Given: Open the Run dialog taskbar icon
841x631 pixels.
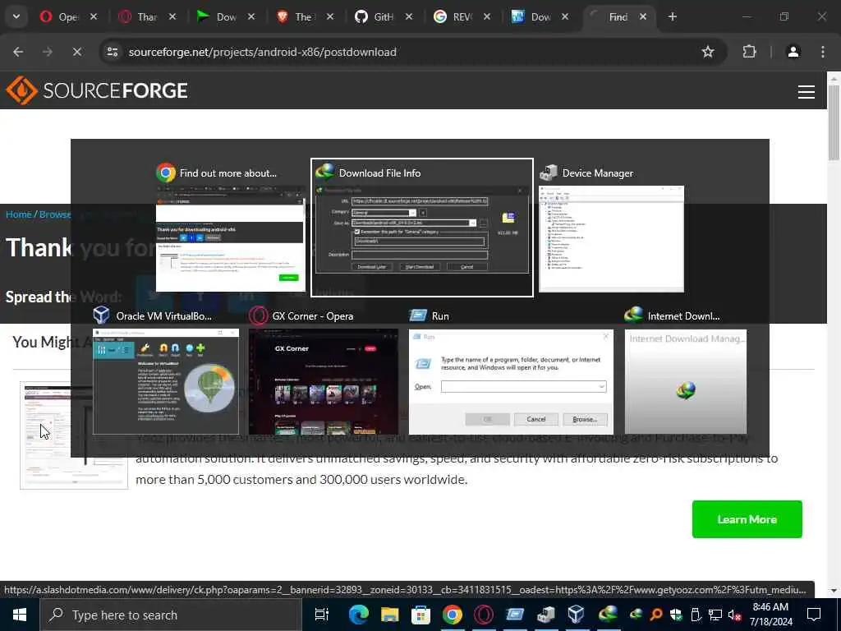Looking at the screenshot, I should 515,615.
